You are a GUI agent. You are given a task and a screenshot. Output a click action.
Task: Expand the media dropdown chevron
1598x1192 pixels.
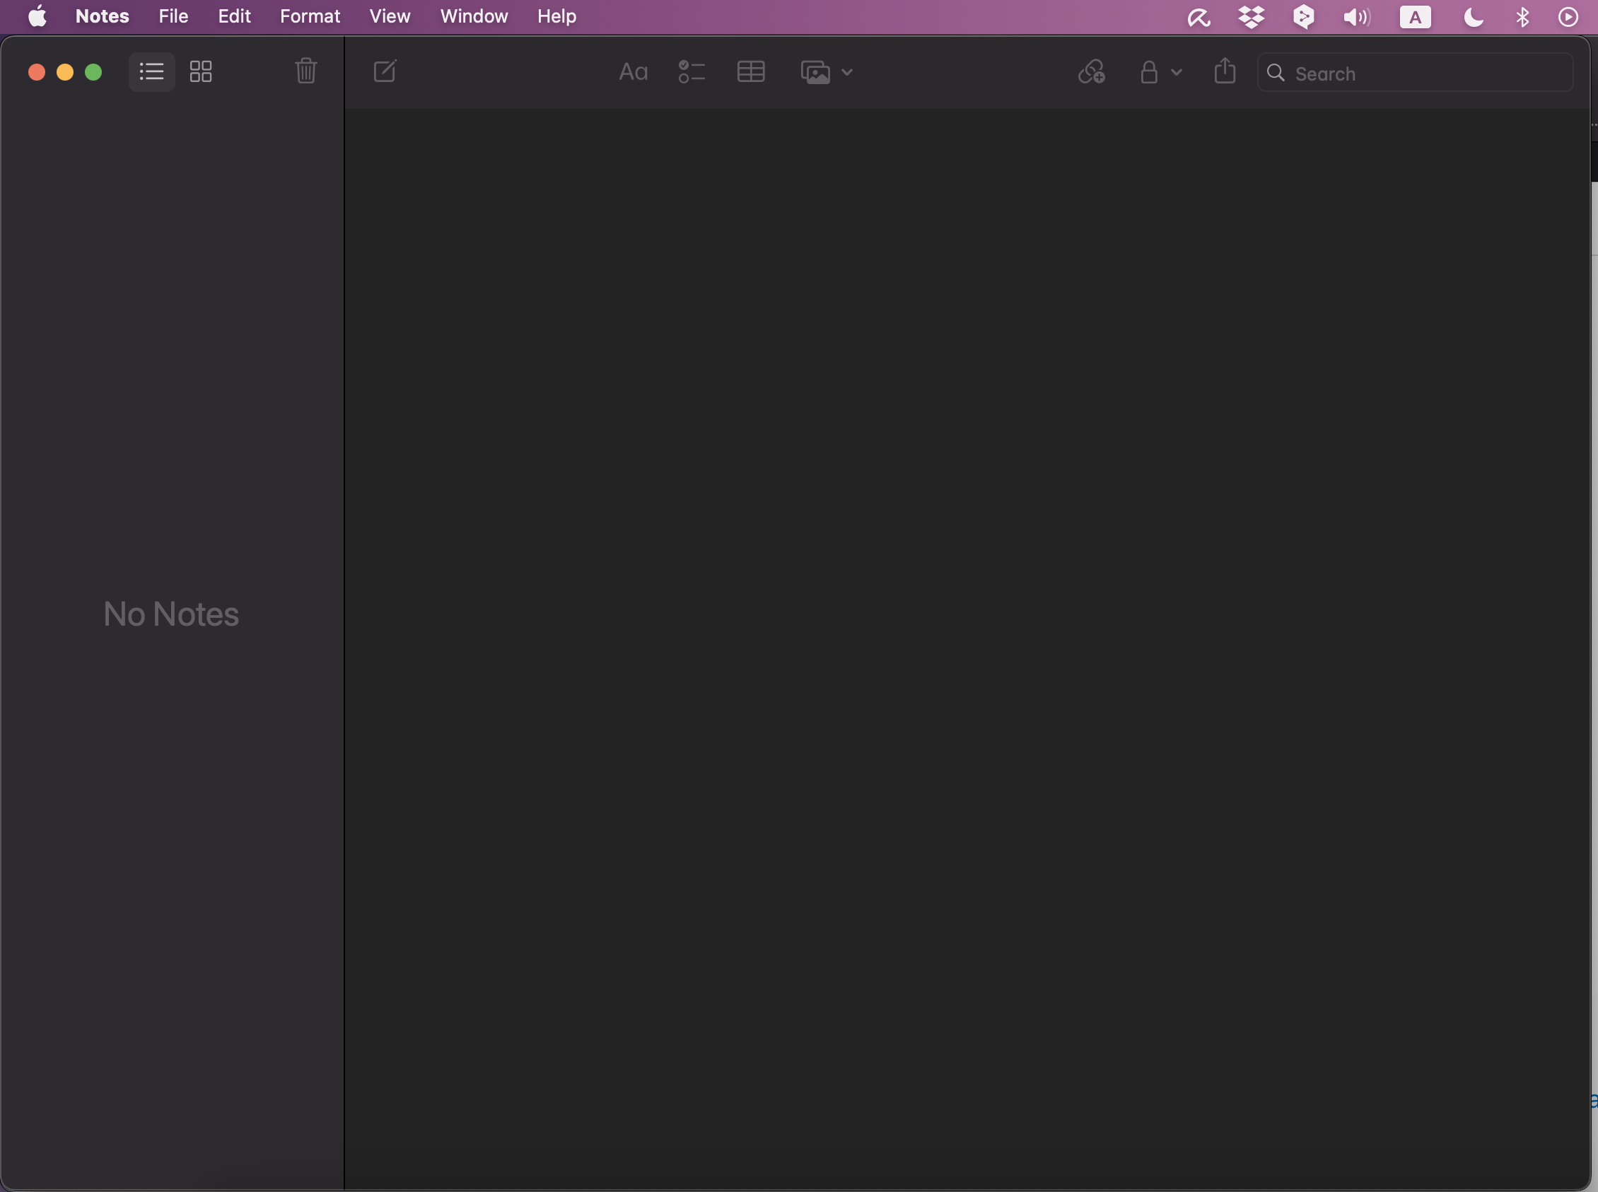click(847, 72)
